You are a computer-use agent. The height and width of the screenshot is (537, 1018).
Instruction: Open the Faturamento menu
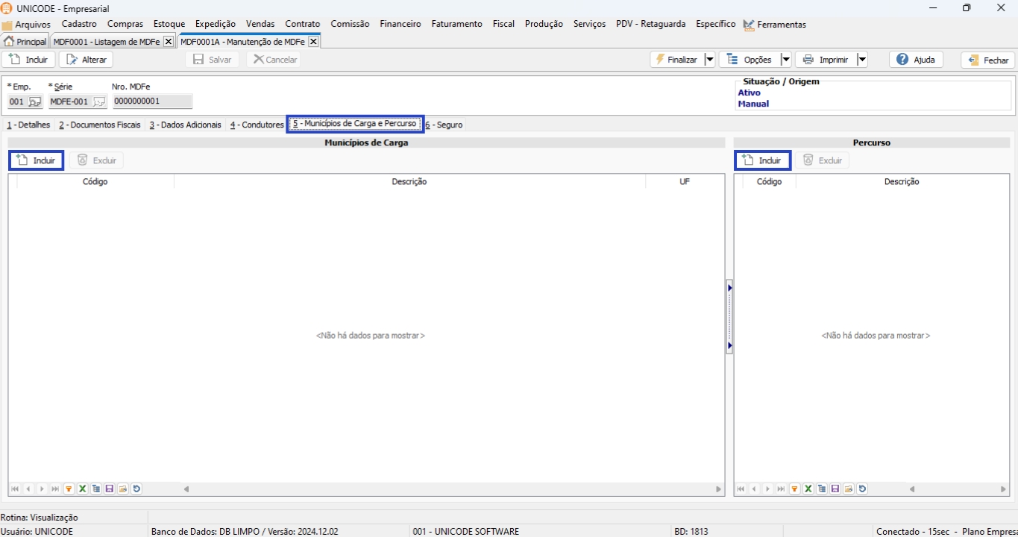coord(456,24)
